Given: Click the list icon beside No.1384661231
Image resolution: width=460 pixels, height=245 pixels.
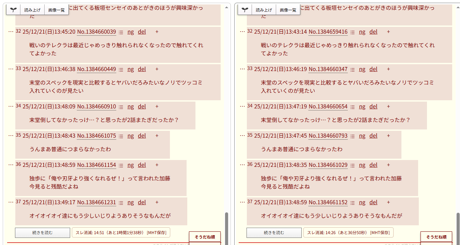Looking at the screenshot, I should [x=121, y=203].
